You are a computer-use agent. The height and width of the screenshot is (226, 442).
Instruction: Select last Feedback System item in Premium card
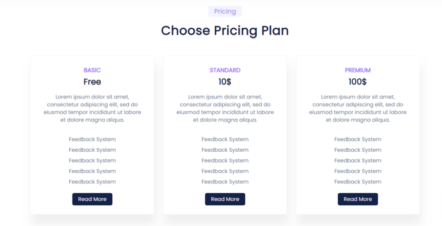tap(358, 182)
